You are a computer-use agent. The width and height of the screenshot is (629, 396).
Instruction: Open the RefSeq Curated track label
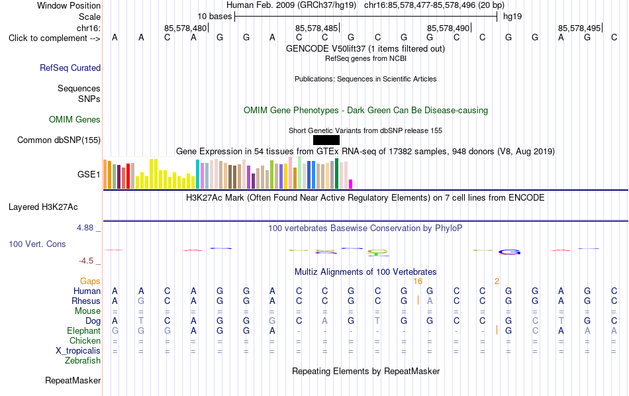point(70,68)
